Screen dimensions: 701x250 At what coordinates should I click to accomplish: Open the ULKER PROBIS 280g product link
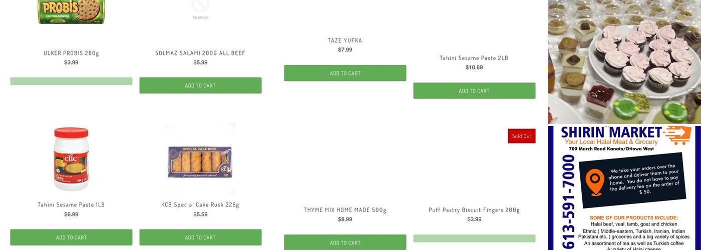pyautogui.click(x=71, y=53)
